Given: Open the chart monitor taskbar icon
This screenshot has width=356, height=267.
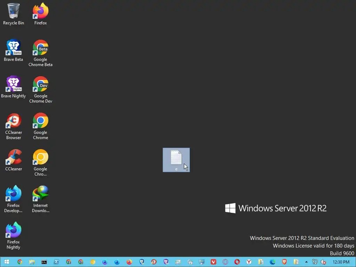Looking at the screenshot, I should click(x=178, y=262).
